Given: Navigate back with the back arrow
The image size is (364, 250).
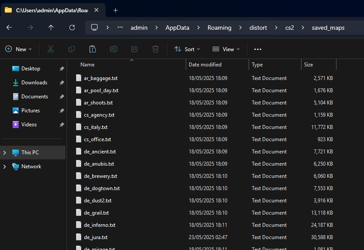Looking at the screenshot, I should [x=9, y=28].
